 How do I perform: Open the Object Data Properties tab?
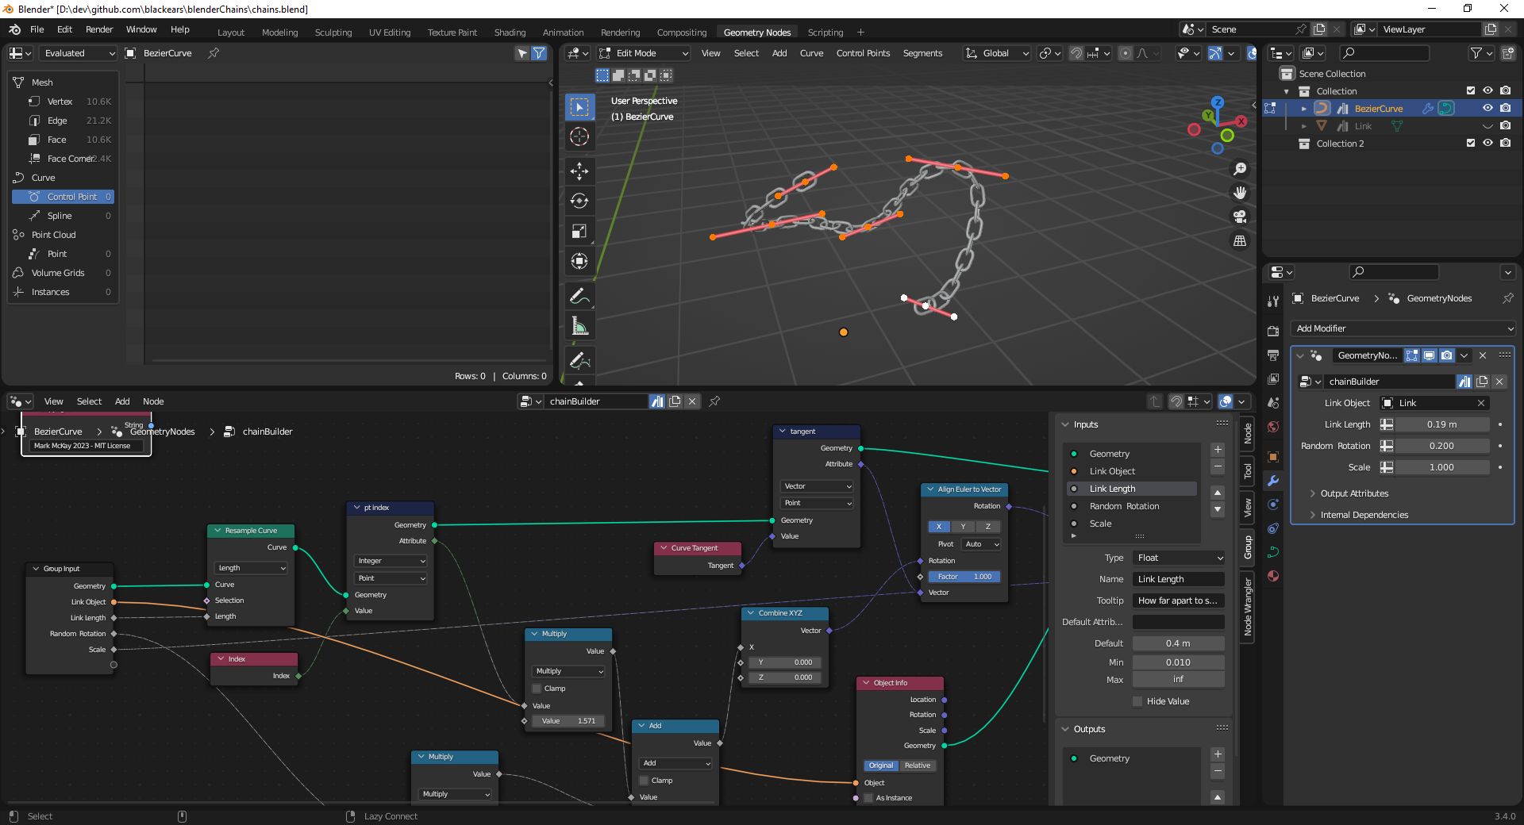[x=1273, y=551]
